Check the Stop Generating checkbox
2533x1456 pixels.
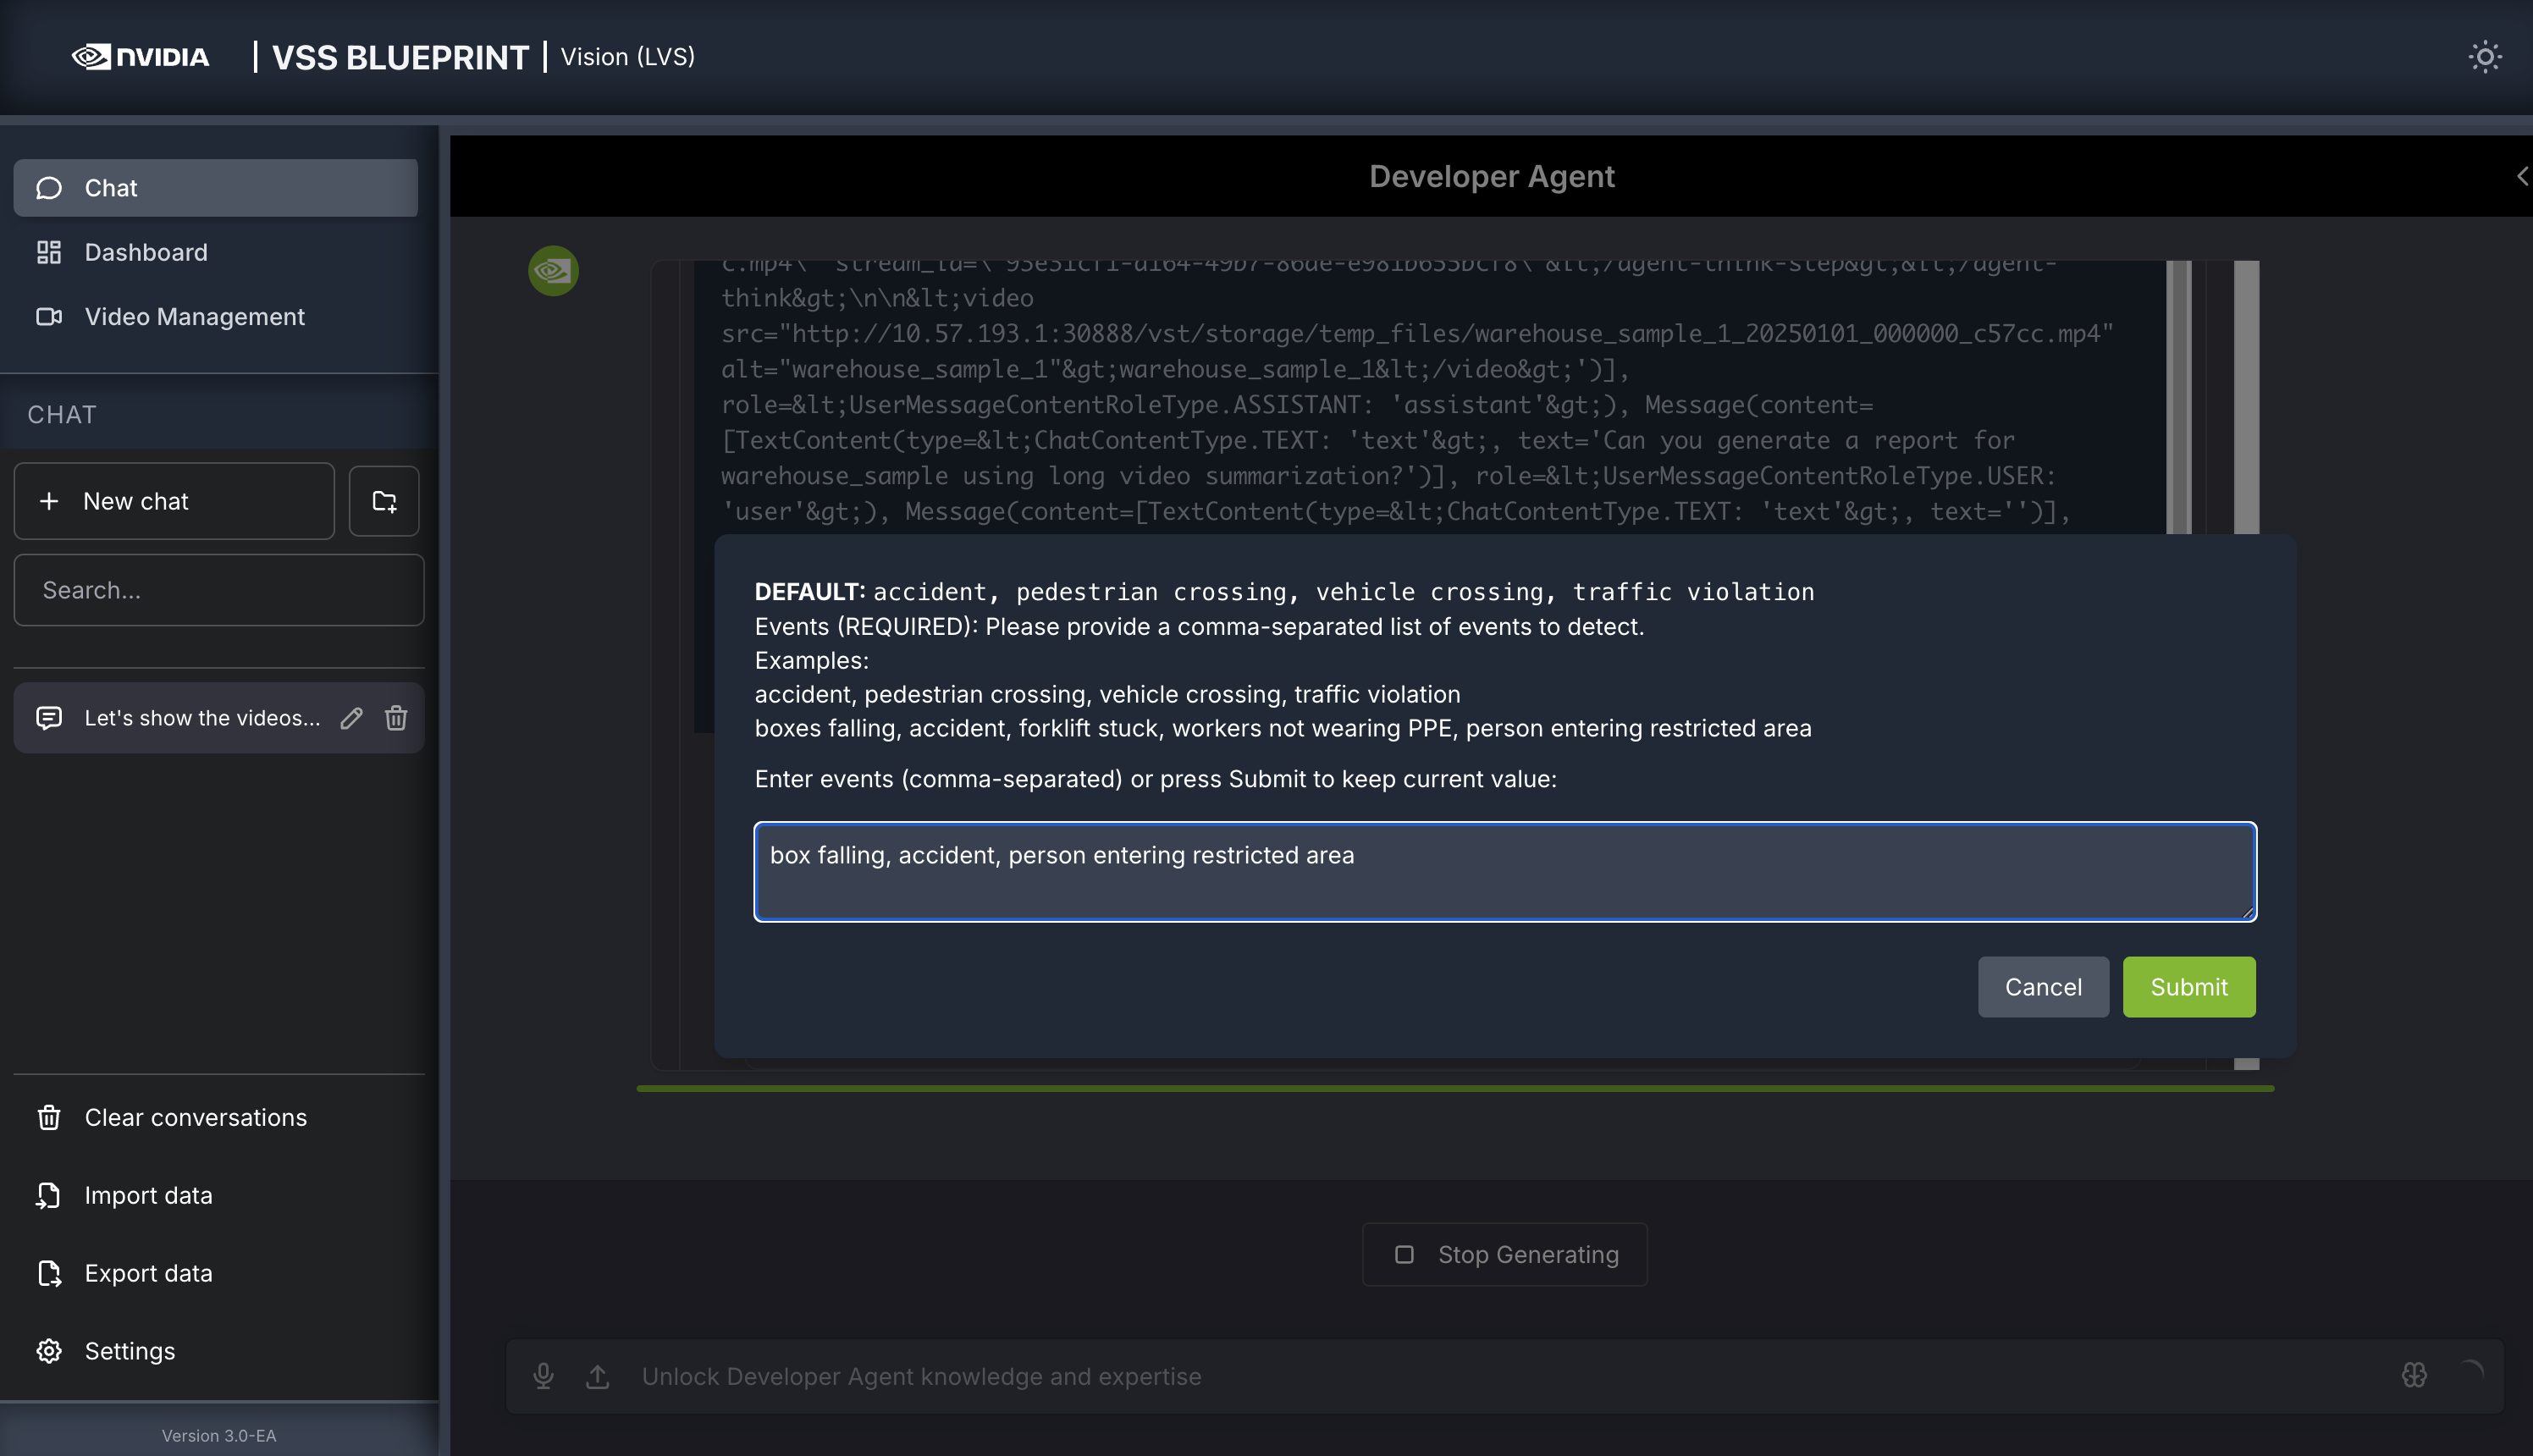point(1405,1254)
